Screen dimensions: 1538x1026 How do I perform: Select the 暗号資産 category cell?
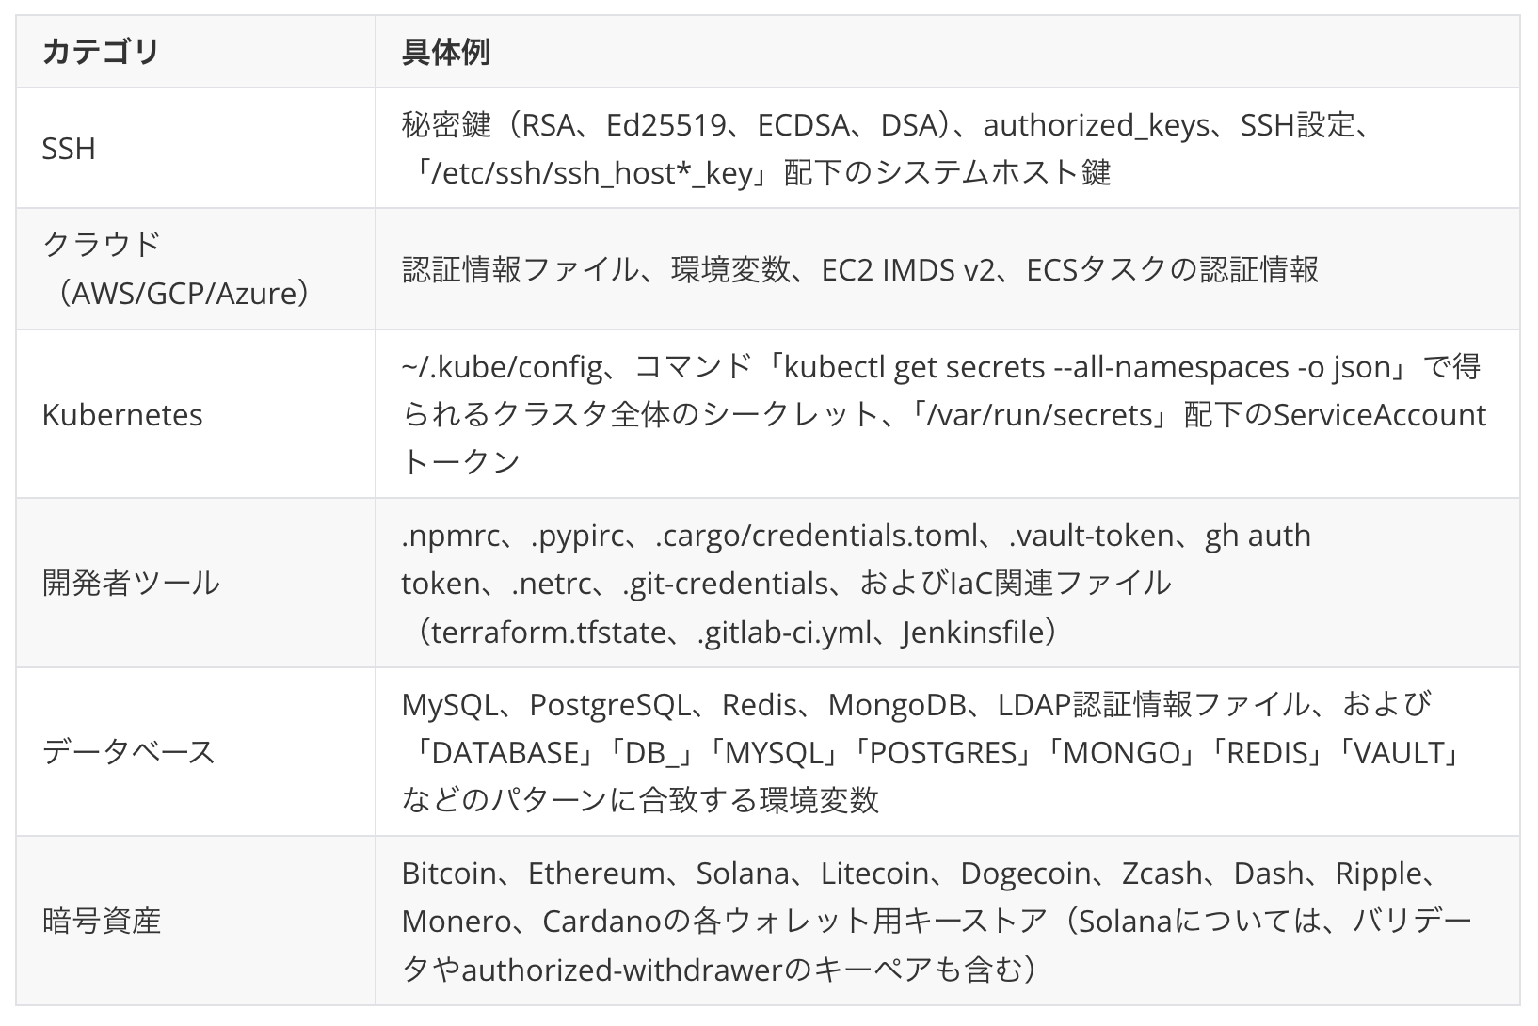click(196, 920)
